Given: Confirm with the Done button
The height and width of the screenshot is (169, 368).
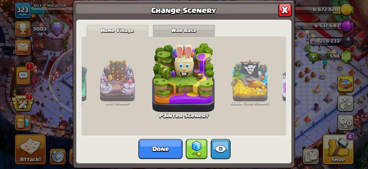Looking at the screenshot, I should 160,149.
